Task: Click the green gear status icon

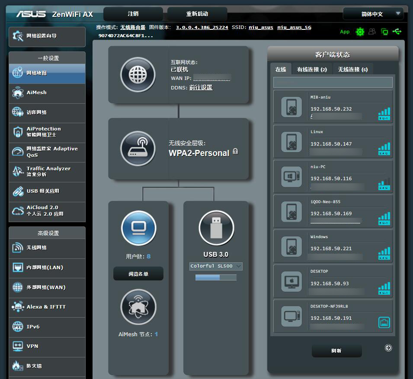Action: click(360, 32)
